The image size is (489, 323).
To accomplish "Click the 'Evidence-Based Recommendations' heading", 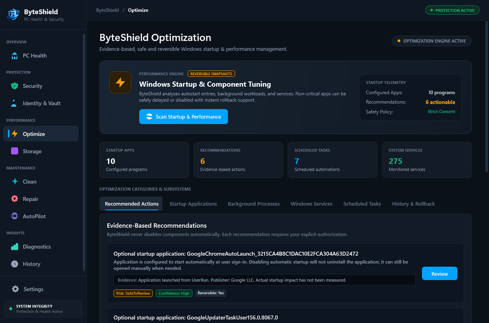I will (x=157, y=226).
